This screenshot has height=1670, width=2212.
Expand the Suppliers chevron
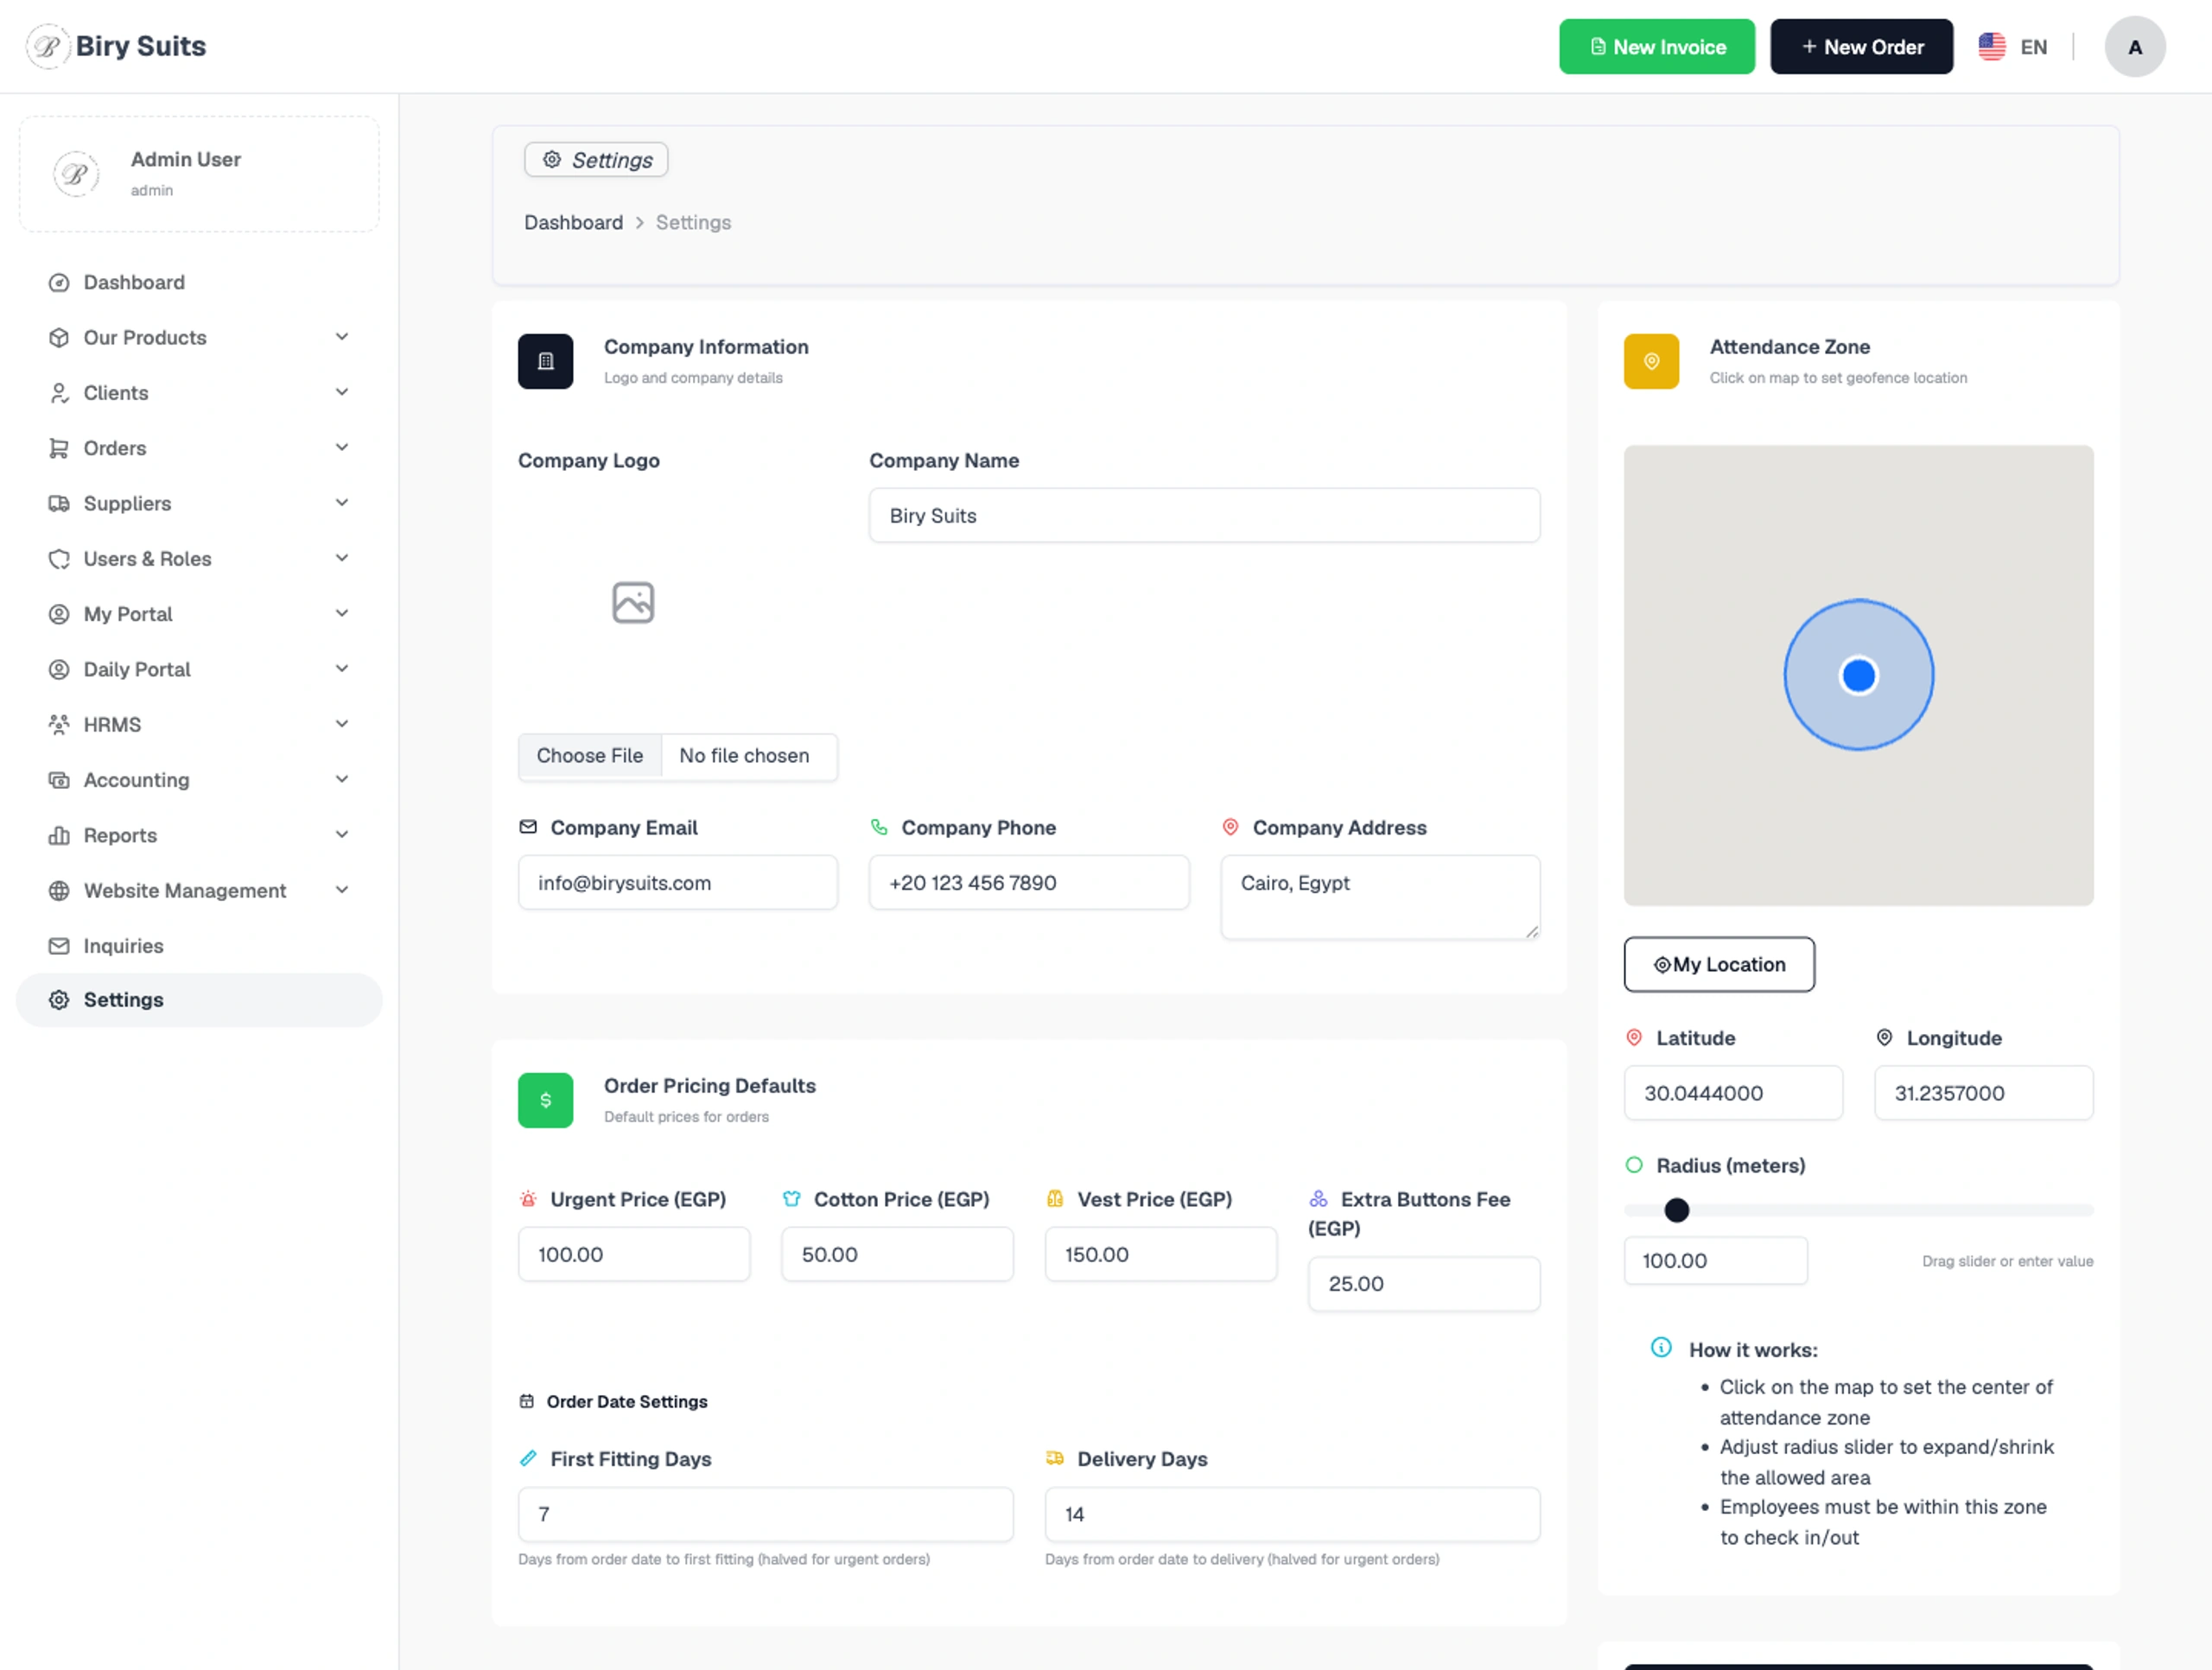pyautogui.click(x=342, y=503)
